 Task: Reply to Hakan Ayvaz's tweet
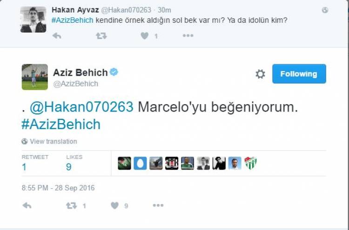click(56, 36)
